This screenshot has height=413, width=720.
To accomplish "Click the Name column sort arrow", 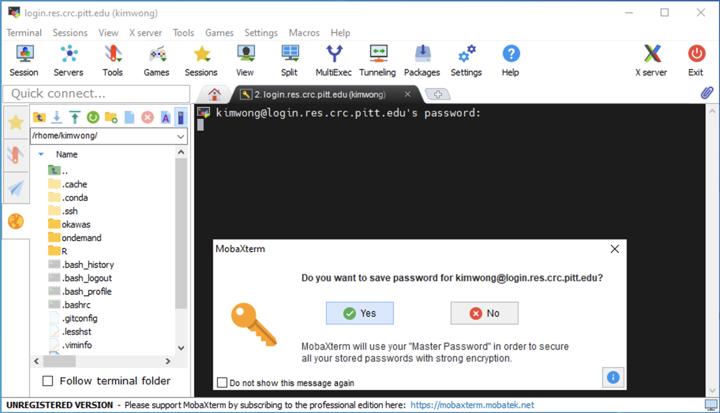I will click(41, 154).
